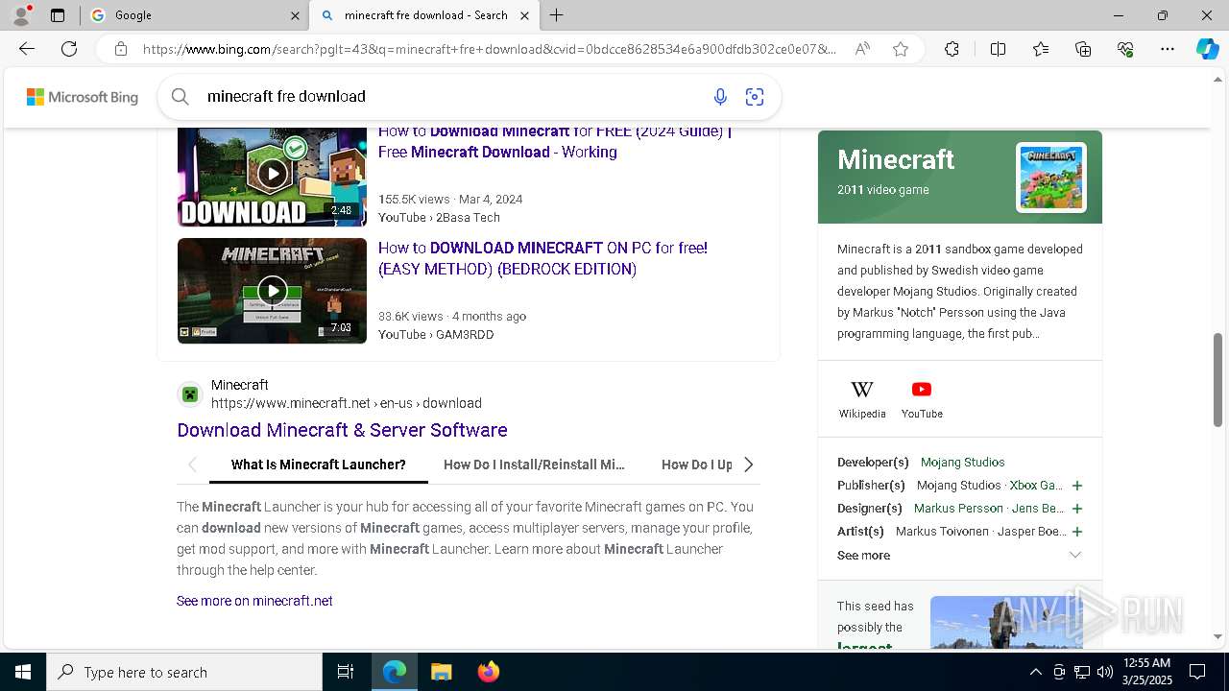Click the browser address bar URL
This screenshot has height=691, width=1229.
click(490, 49)
